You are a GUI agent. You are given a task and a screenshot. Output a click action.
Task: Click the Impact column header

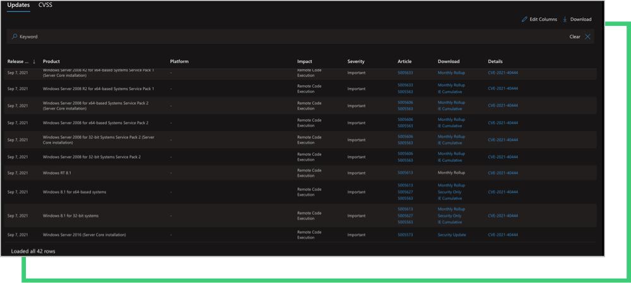click(x=305, y=62)
